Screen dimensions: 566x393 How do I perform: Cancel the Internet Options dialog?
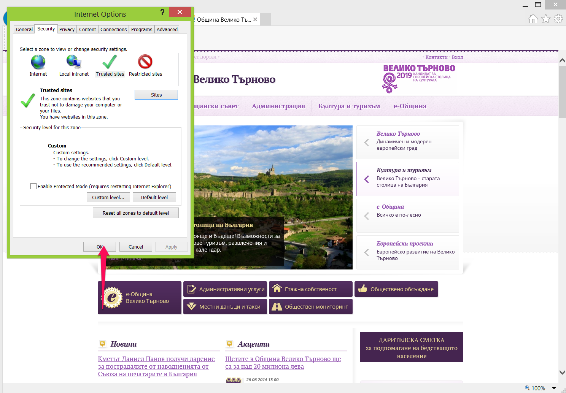(x=136, y=247)
